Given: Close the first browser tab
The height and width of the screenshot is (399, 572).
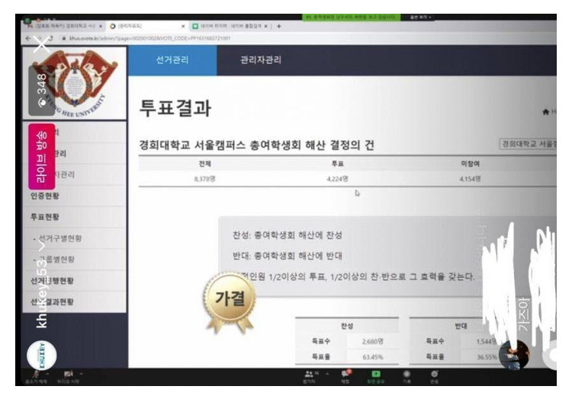Looking at the screenshot, I should 101,26.
